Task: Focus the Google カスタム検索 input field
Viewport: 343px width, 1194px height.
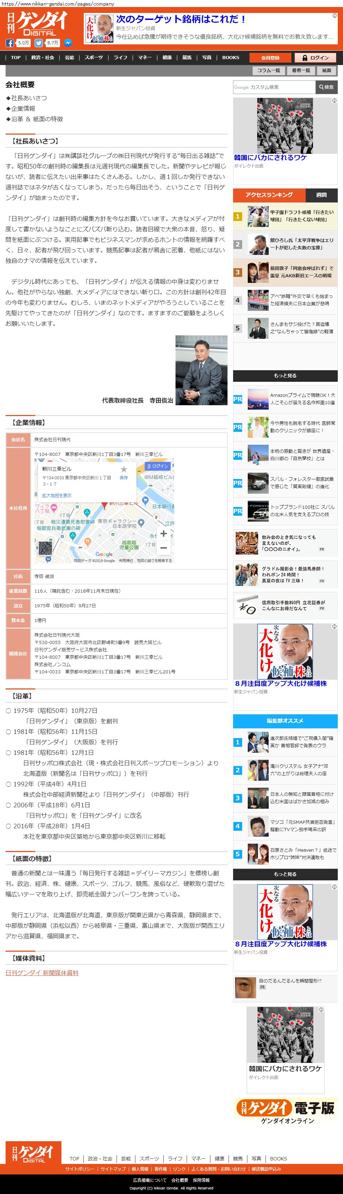Action: coord(274,87)
